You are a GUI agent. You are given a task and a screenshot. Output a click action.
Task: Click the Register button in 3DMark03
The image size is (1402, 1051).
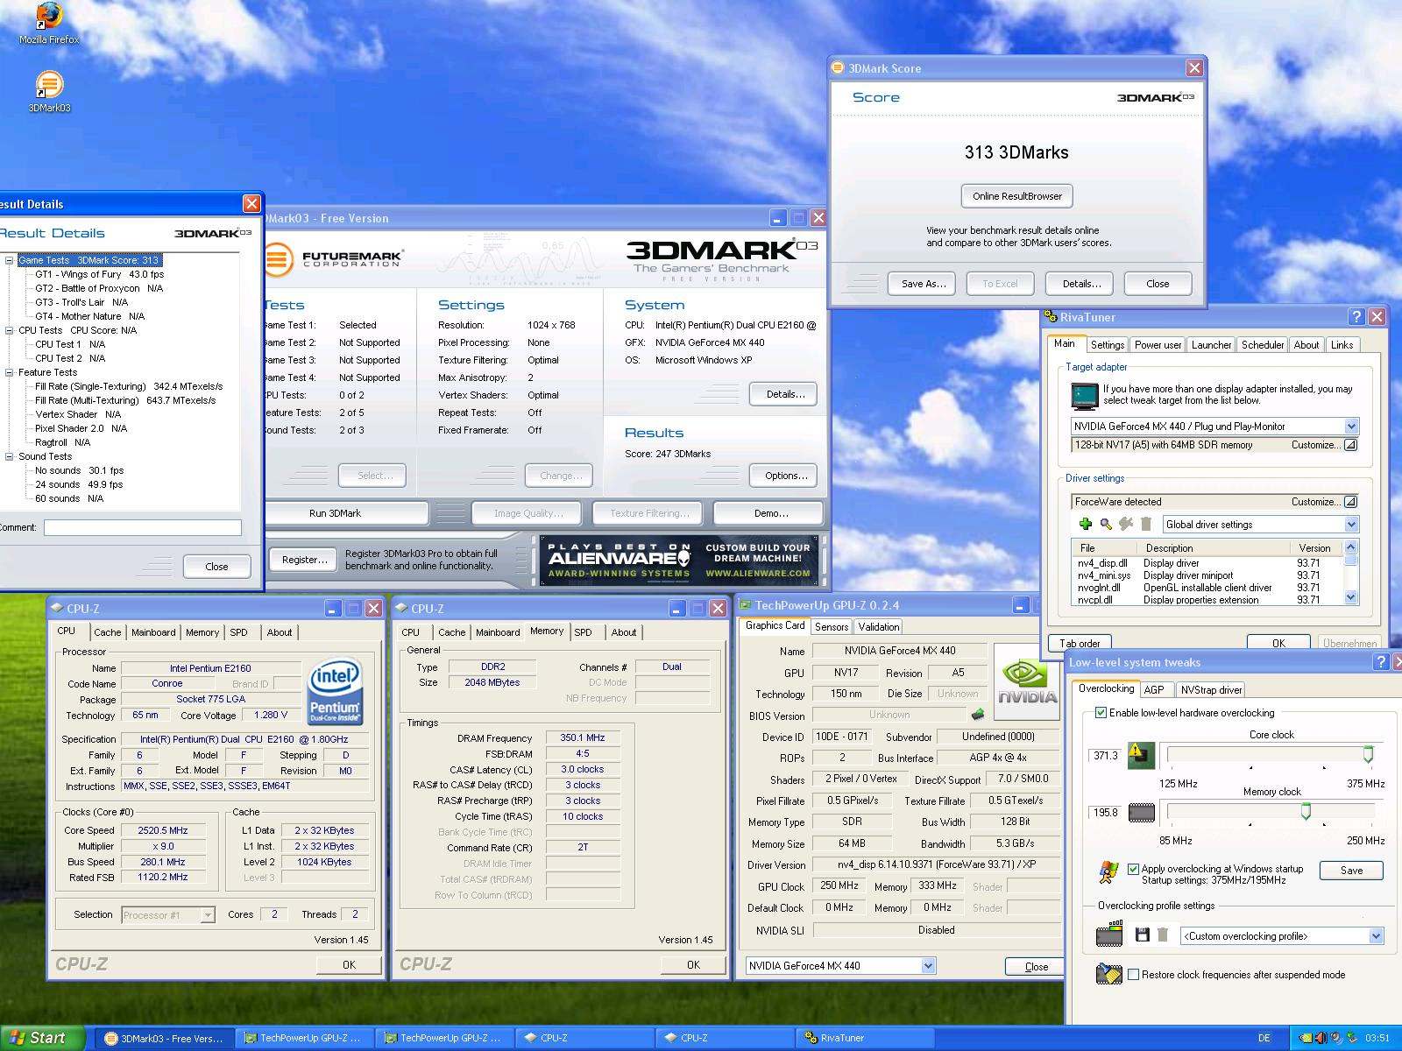click(x=304, y=560)
